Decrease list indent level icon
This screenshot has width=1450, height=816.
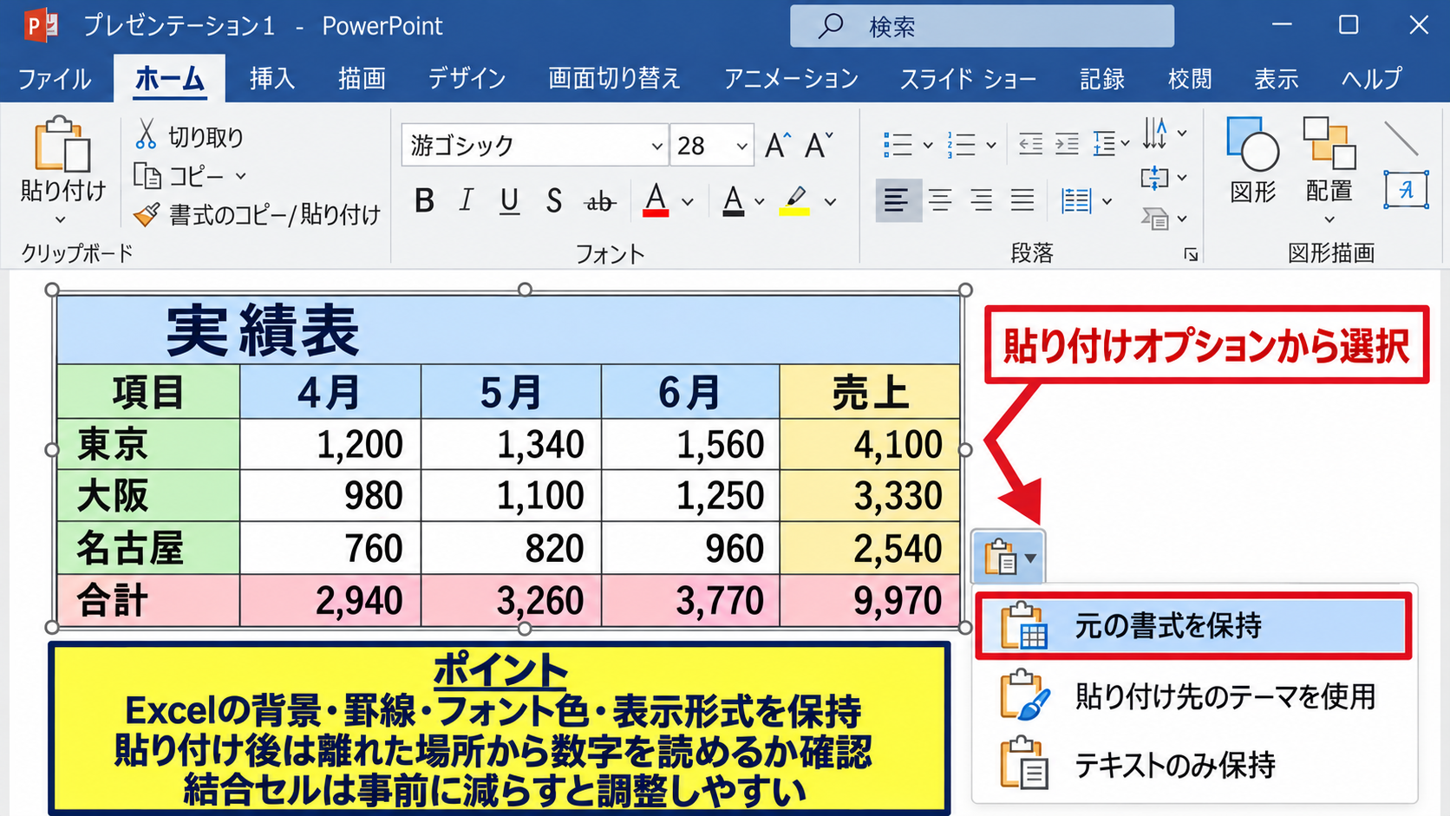(1030, 144)
